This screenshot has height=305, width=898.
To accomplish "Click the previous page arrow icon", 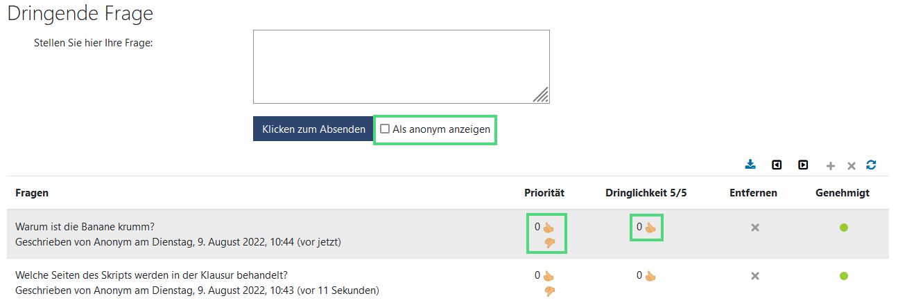I will point(777,165).
